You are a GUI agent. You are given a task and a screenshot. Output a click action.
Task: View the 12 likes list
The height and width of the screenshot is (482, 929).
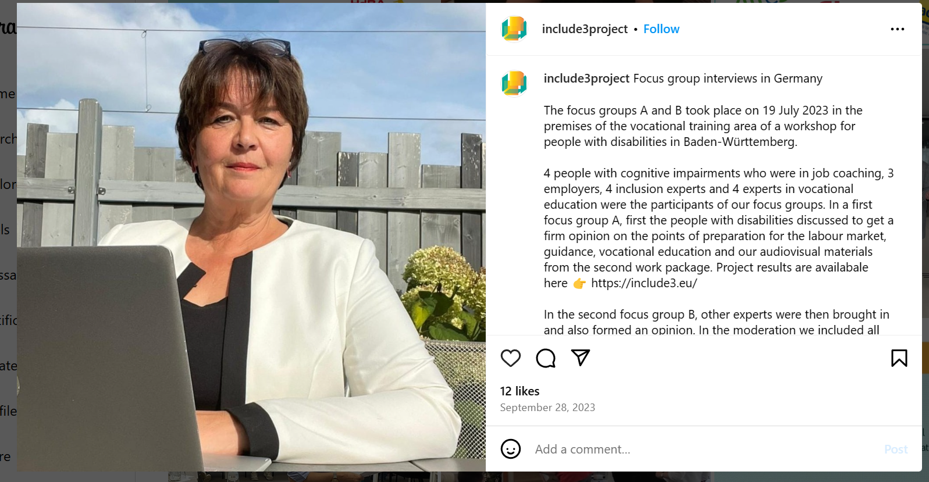[520, 391]
